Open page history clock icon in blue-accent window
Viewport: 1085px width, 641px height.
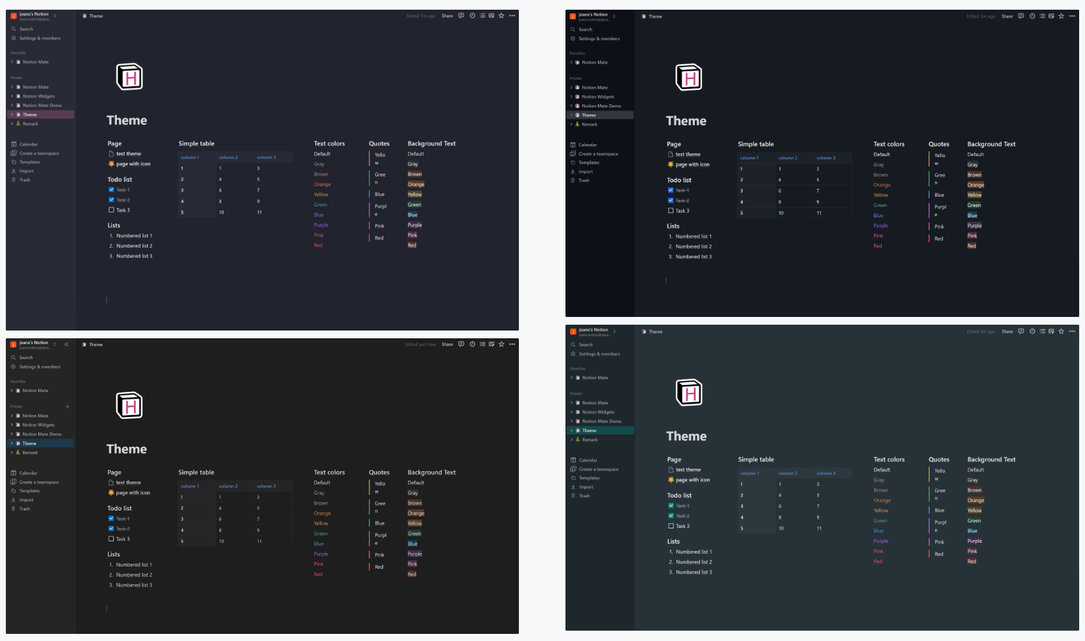tap(472, 344)
